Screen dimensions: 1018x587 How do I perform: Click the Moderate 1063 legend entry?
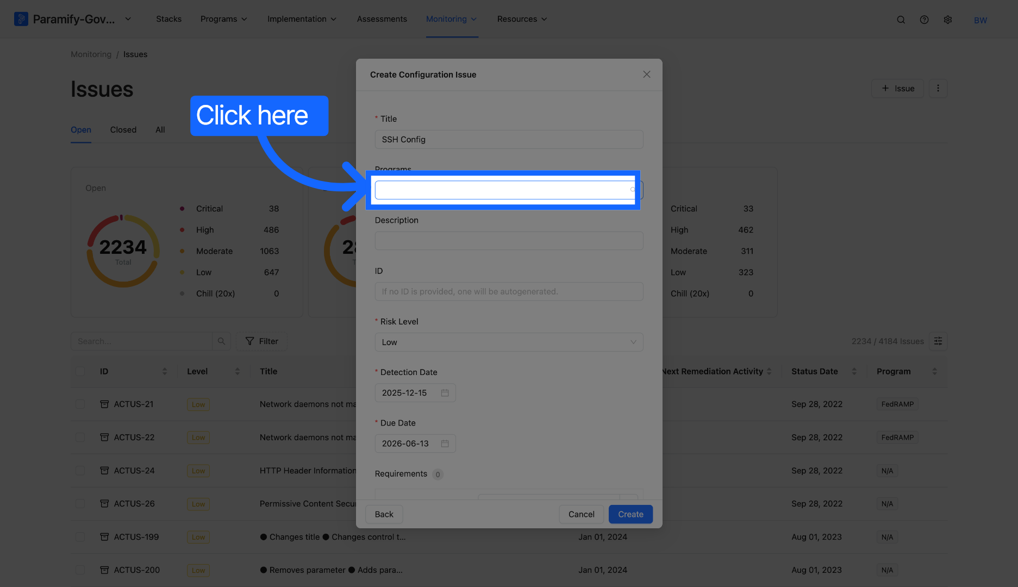pos(229,251)
